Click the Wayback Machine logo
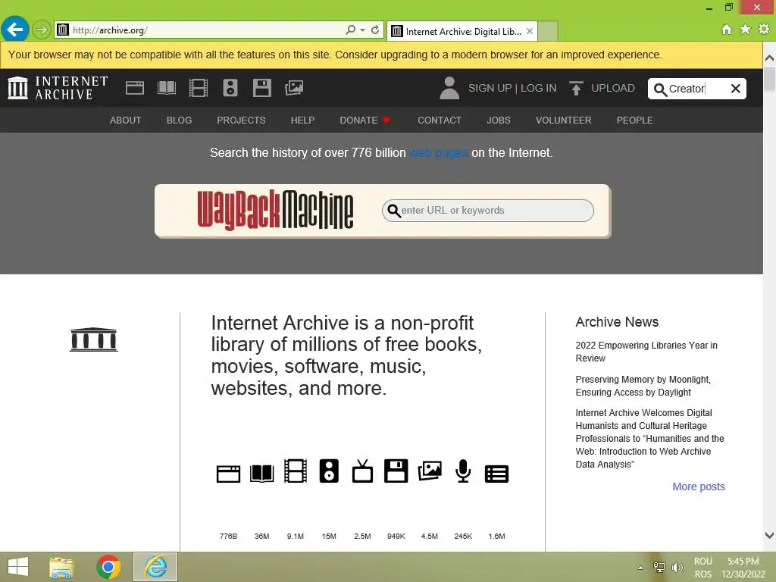The height and width of the screenshot is (582, 776). coord(275,211)
